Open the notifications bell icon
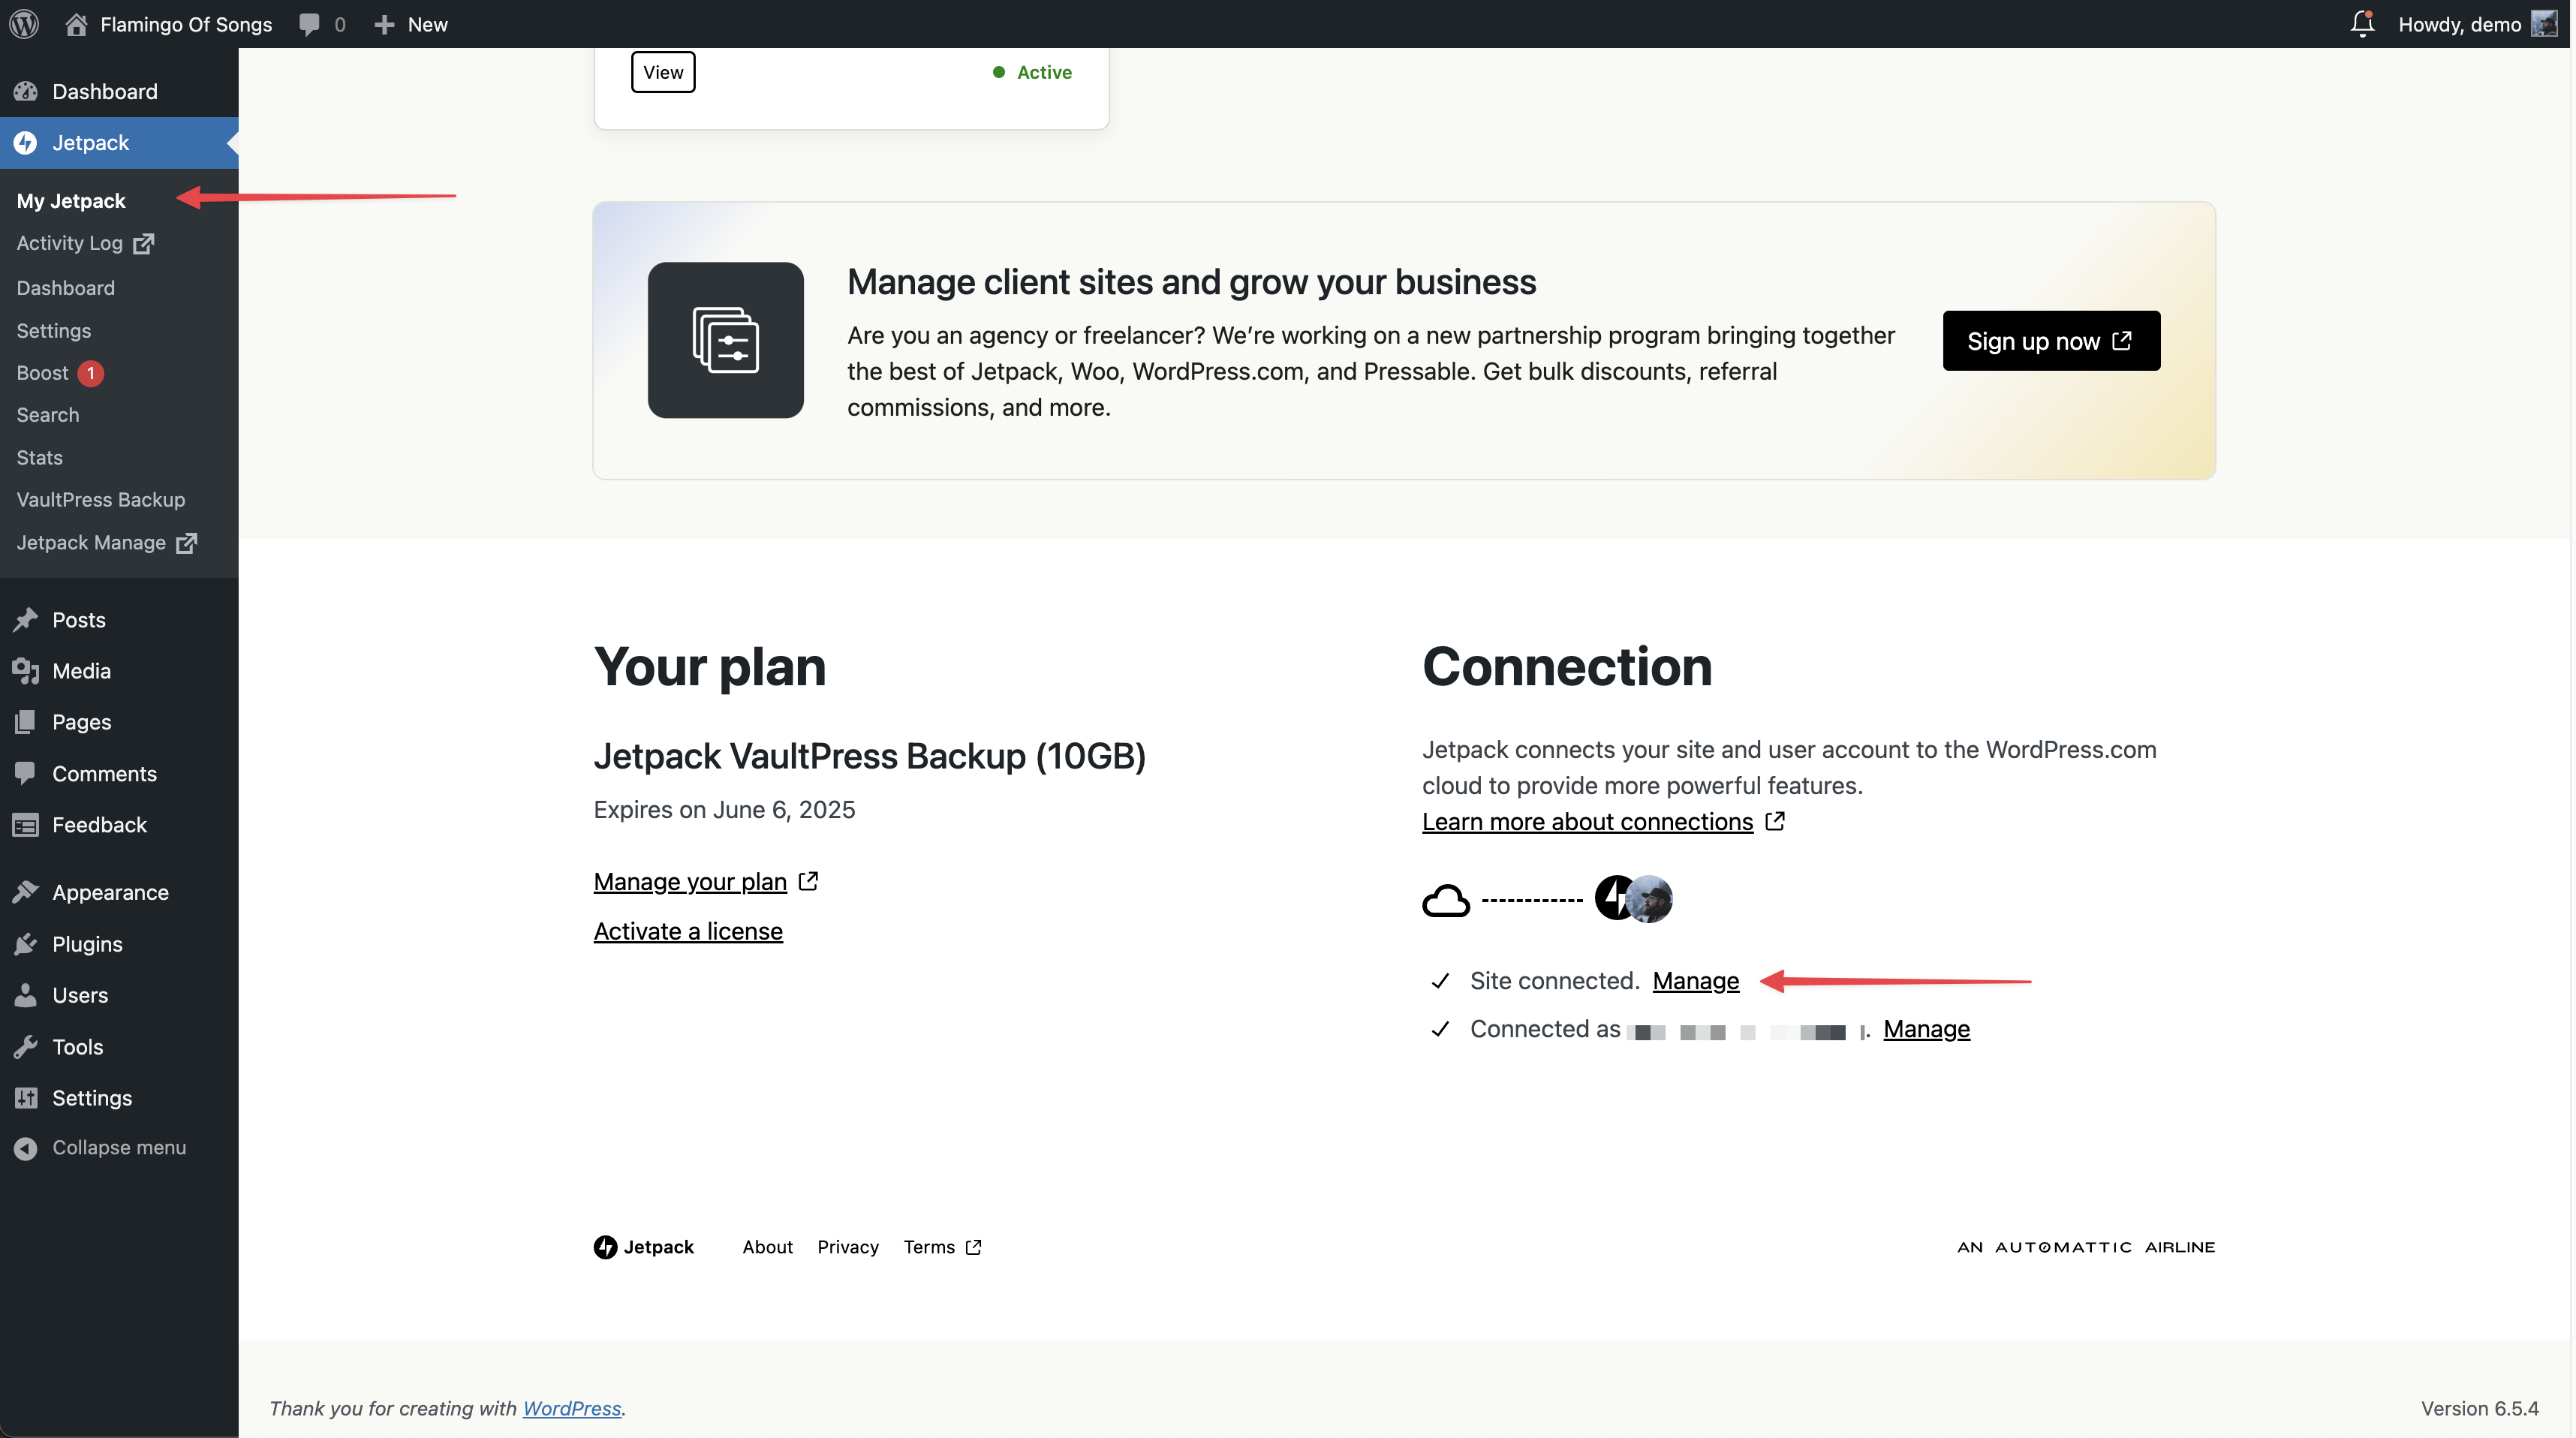 [x=2361, y=24]
